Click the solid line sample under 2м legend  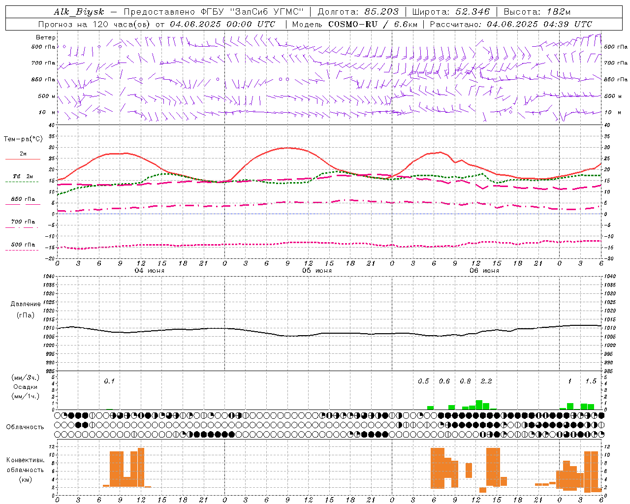pos(23,159)
